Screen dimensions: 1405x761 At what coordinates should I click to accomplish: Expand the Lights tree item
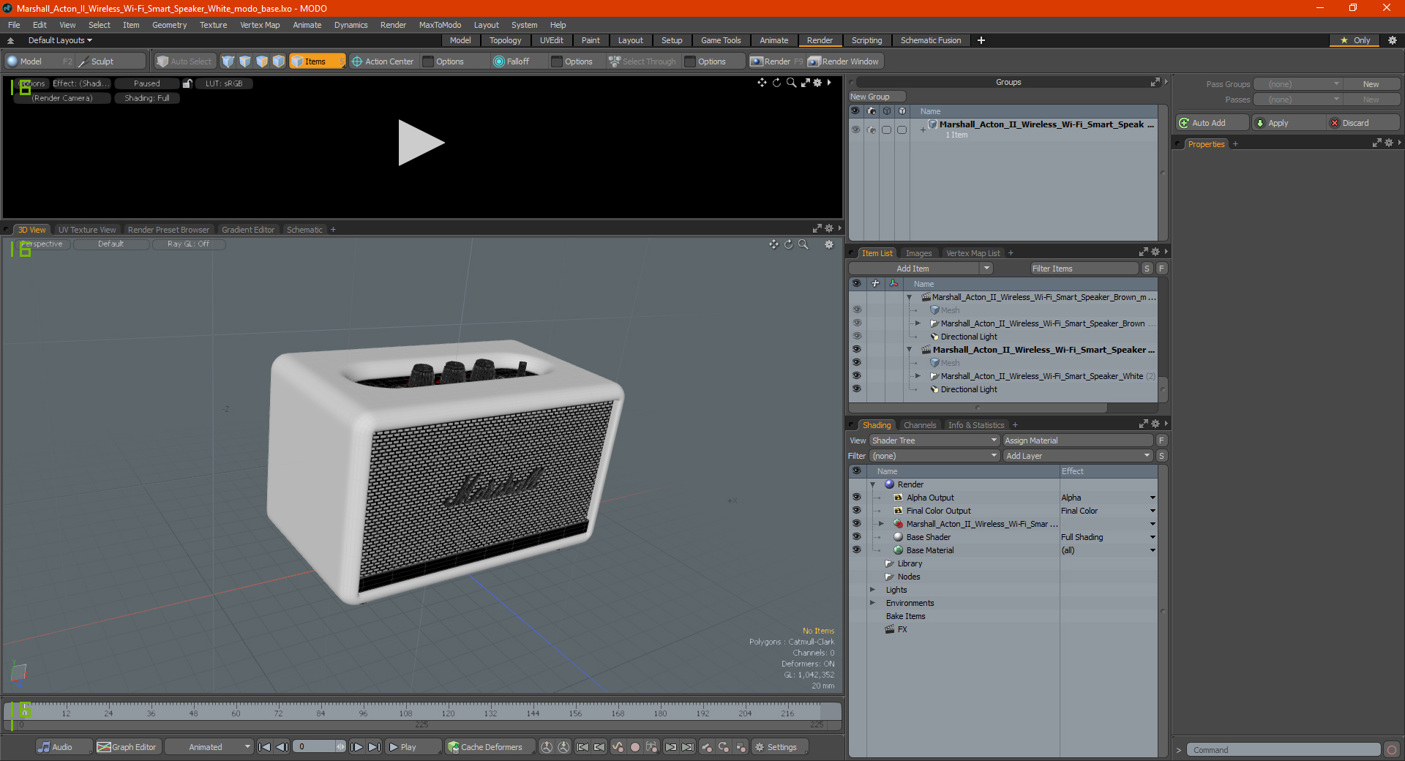tap(872, 590)
